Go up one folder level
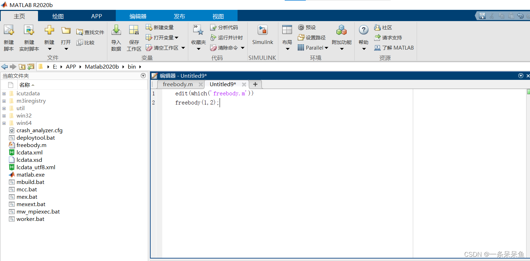This screenshot has width=530, height=261. pos(22,66)
